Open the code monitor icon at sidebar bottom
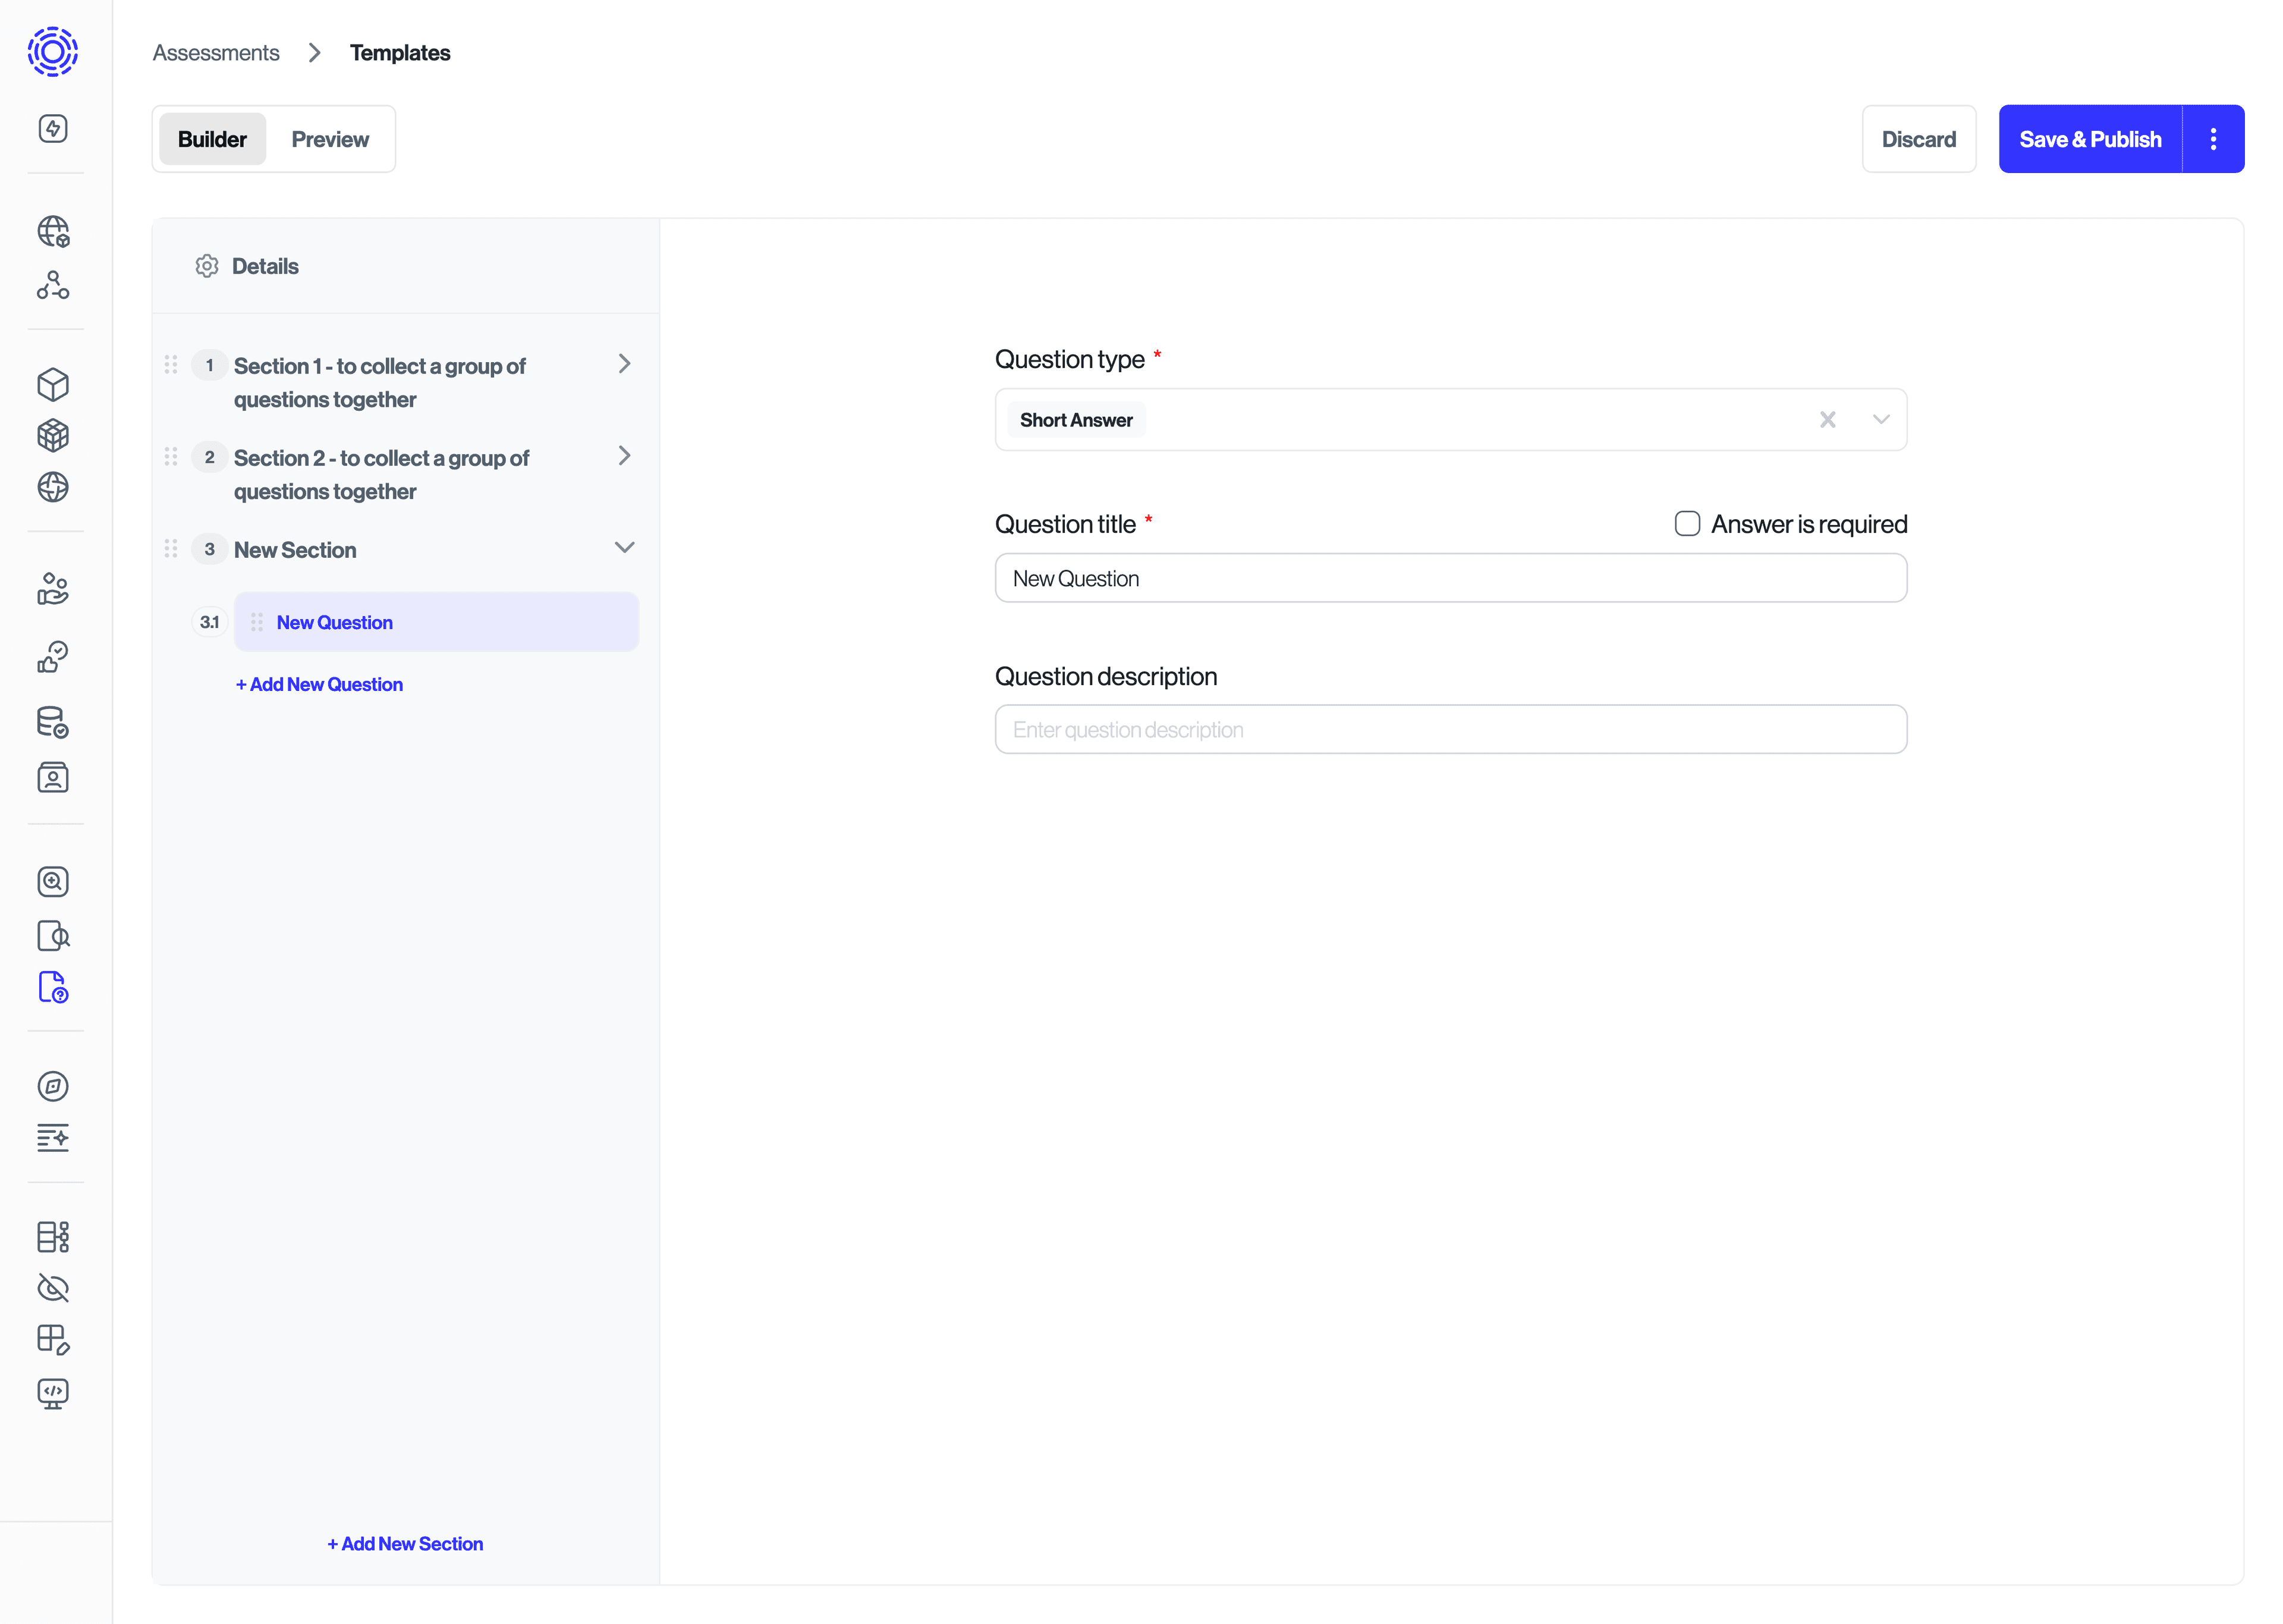 (54, 1394)
